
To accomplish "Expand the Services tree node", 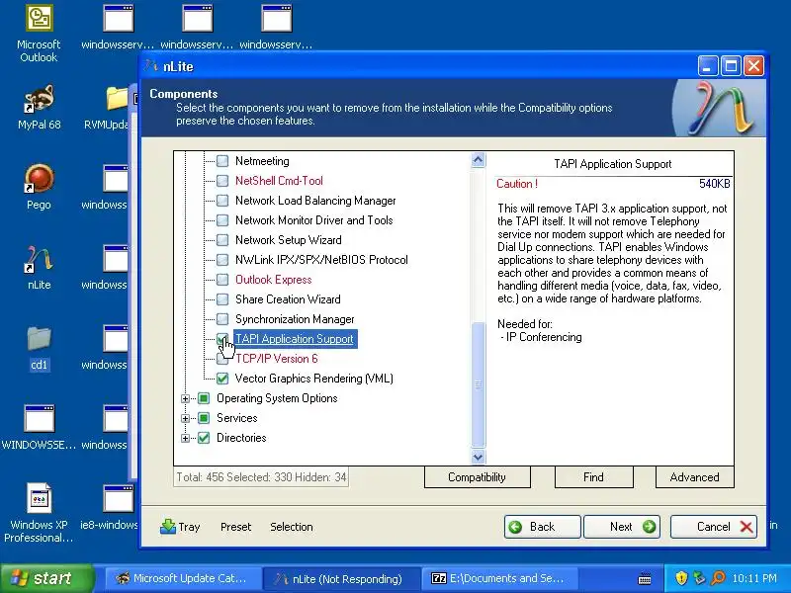I will pos(185,418).
